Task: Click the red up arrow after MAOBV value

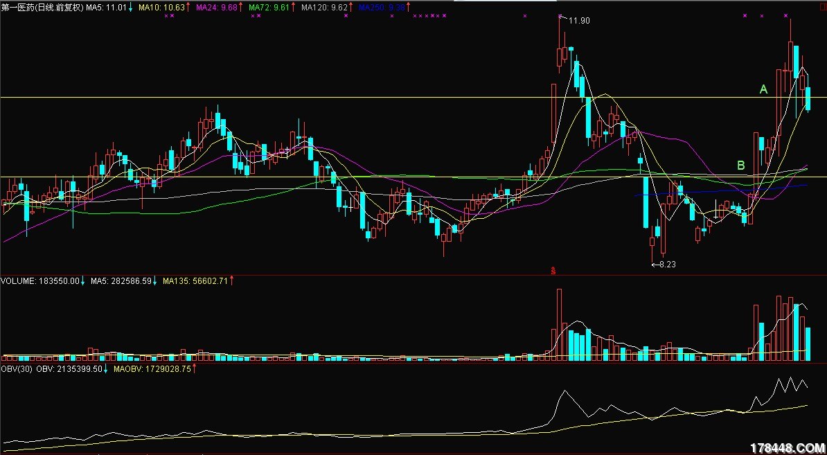Action: pos(194,369)
